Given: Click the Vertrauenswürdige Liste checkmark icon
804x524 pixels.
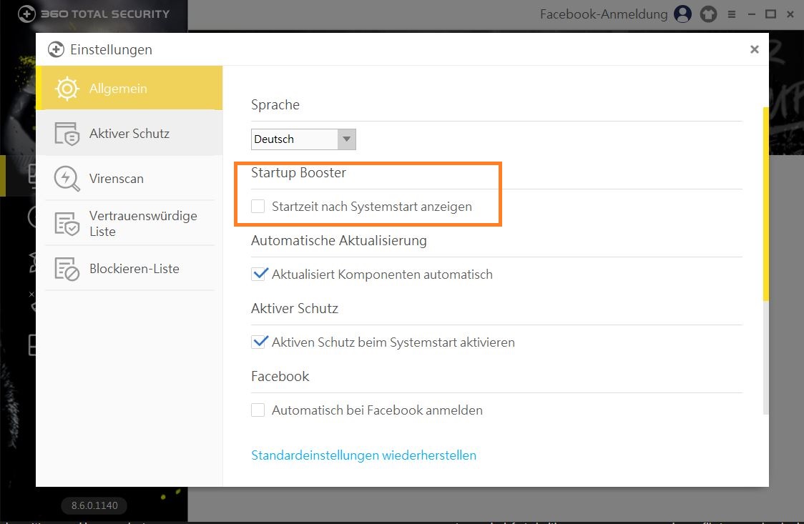Looking at the screenshot, I should [67, 224].
